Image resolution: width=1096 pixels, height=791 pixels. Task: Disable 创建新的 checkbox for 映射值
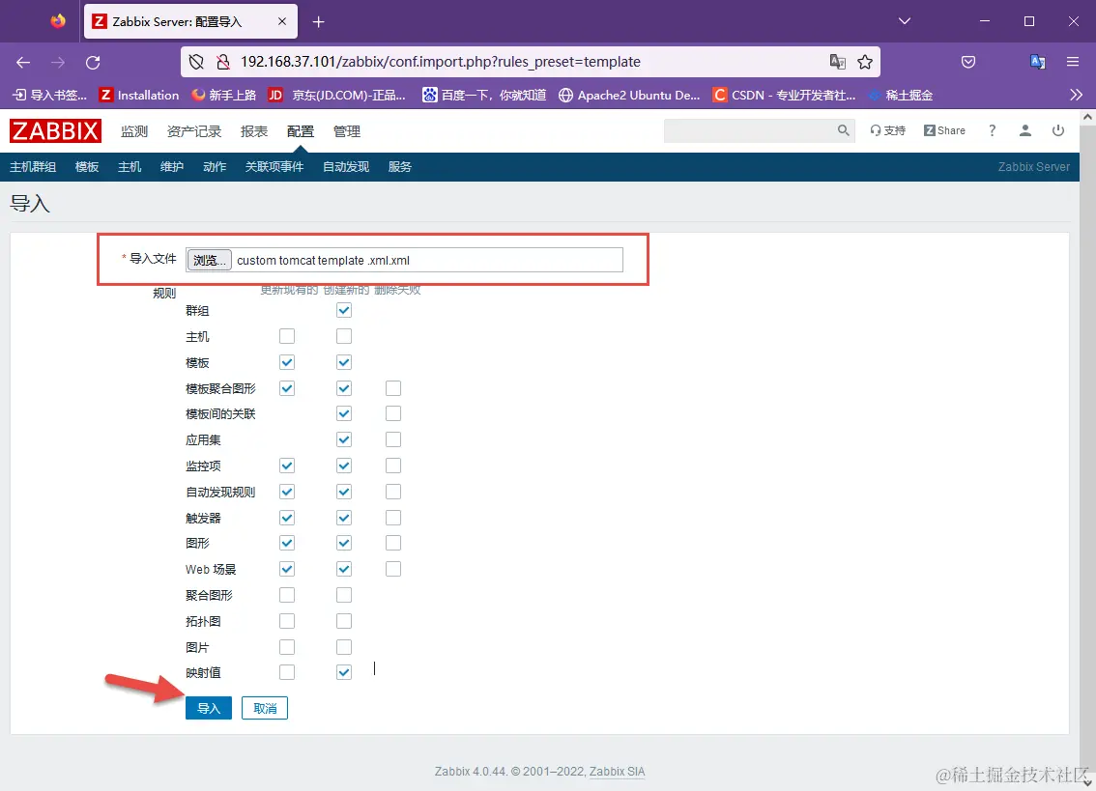(343, 672)
